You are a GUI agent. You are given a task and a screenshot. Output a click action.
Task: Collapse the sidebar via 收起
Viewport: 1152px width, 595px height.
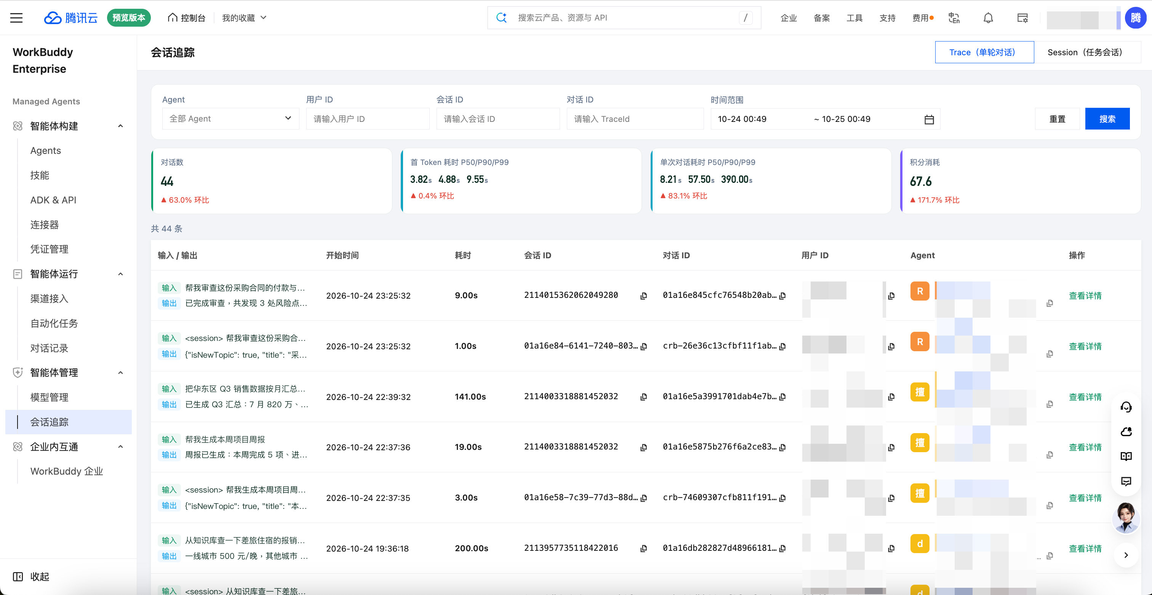[31, 577]
